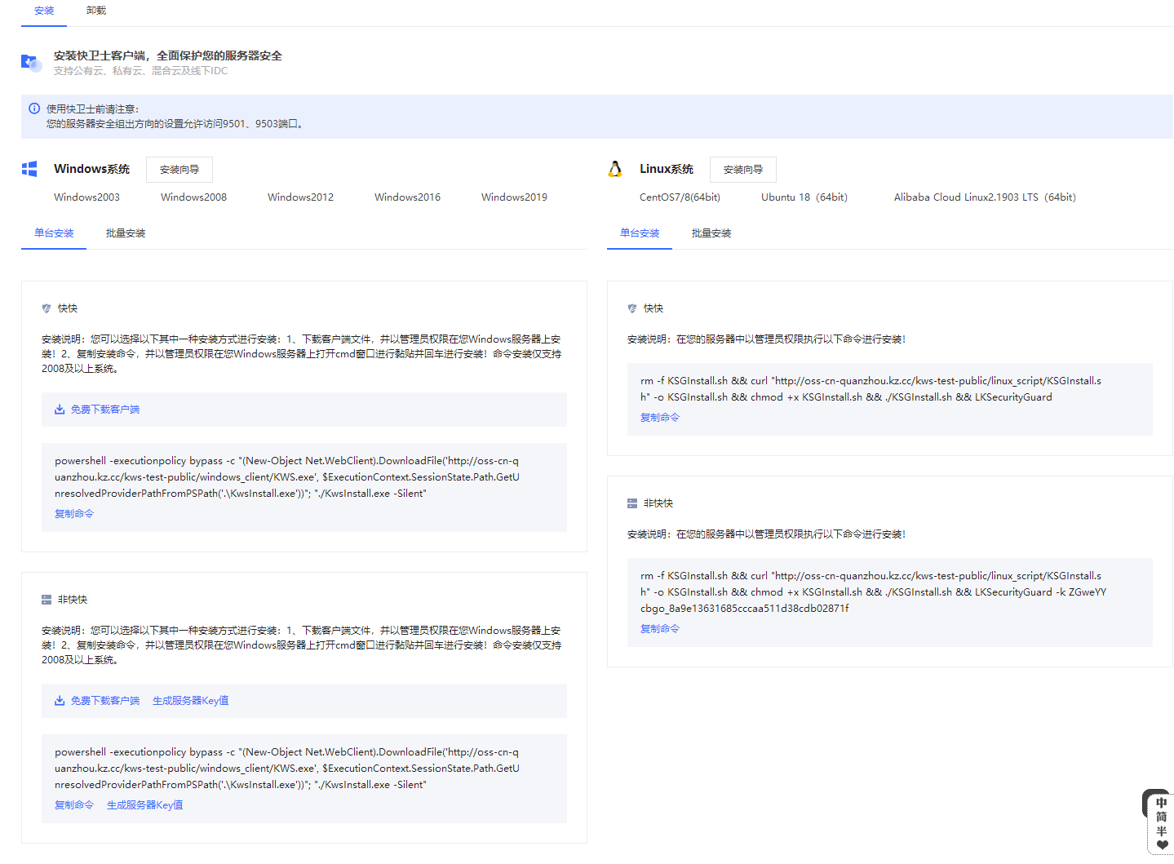Open the Linux 安装向导 button
The height and width of the screenshot is (864, 1174).
click(x=743, y=170)
